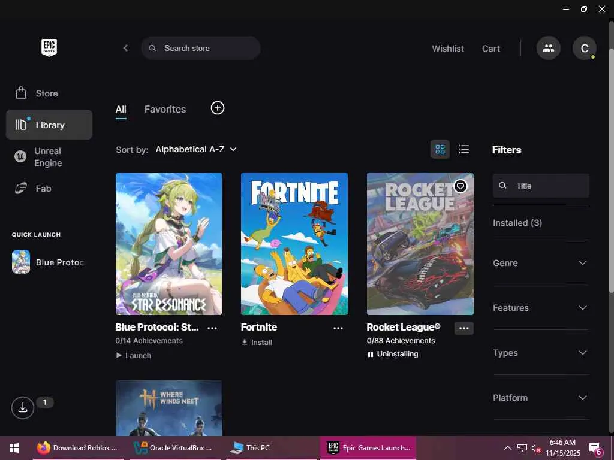Launch Blue Protocol: Star Resonance
The width and height of the screenshot is (614, 460).
[x=134, y=356]
